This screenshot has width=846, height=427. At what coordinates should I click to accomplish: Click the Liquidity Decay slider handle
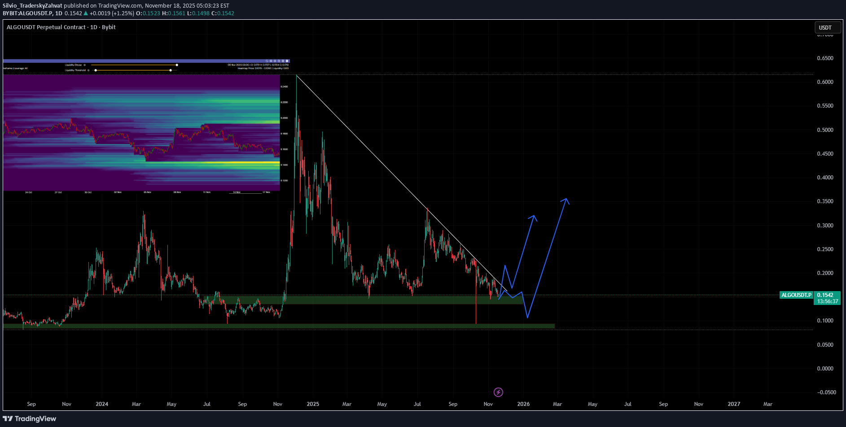[177, 65]
